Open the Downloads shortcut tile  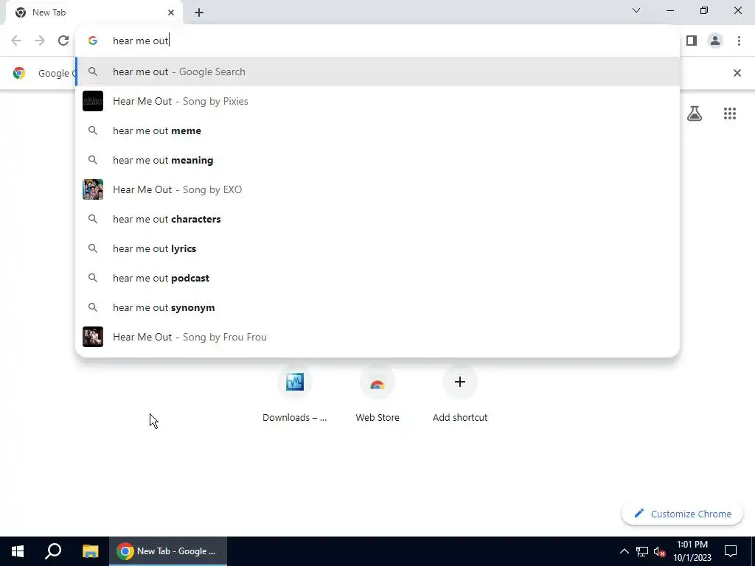click(x=295, y=395)
